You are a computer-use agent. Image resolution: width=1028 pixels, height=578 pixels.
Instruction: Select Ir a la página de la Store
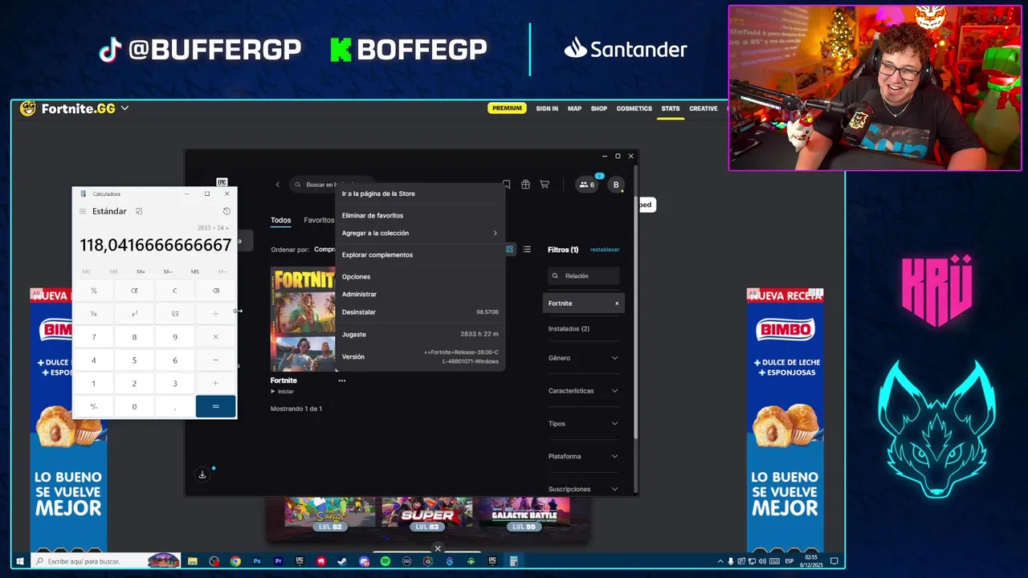(x=420, y=193)
